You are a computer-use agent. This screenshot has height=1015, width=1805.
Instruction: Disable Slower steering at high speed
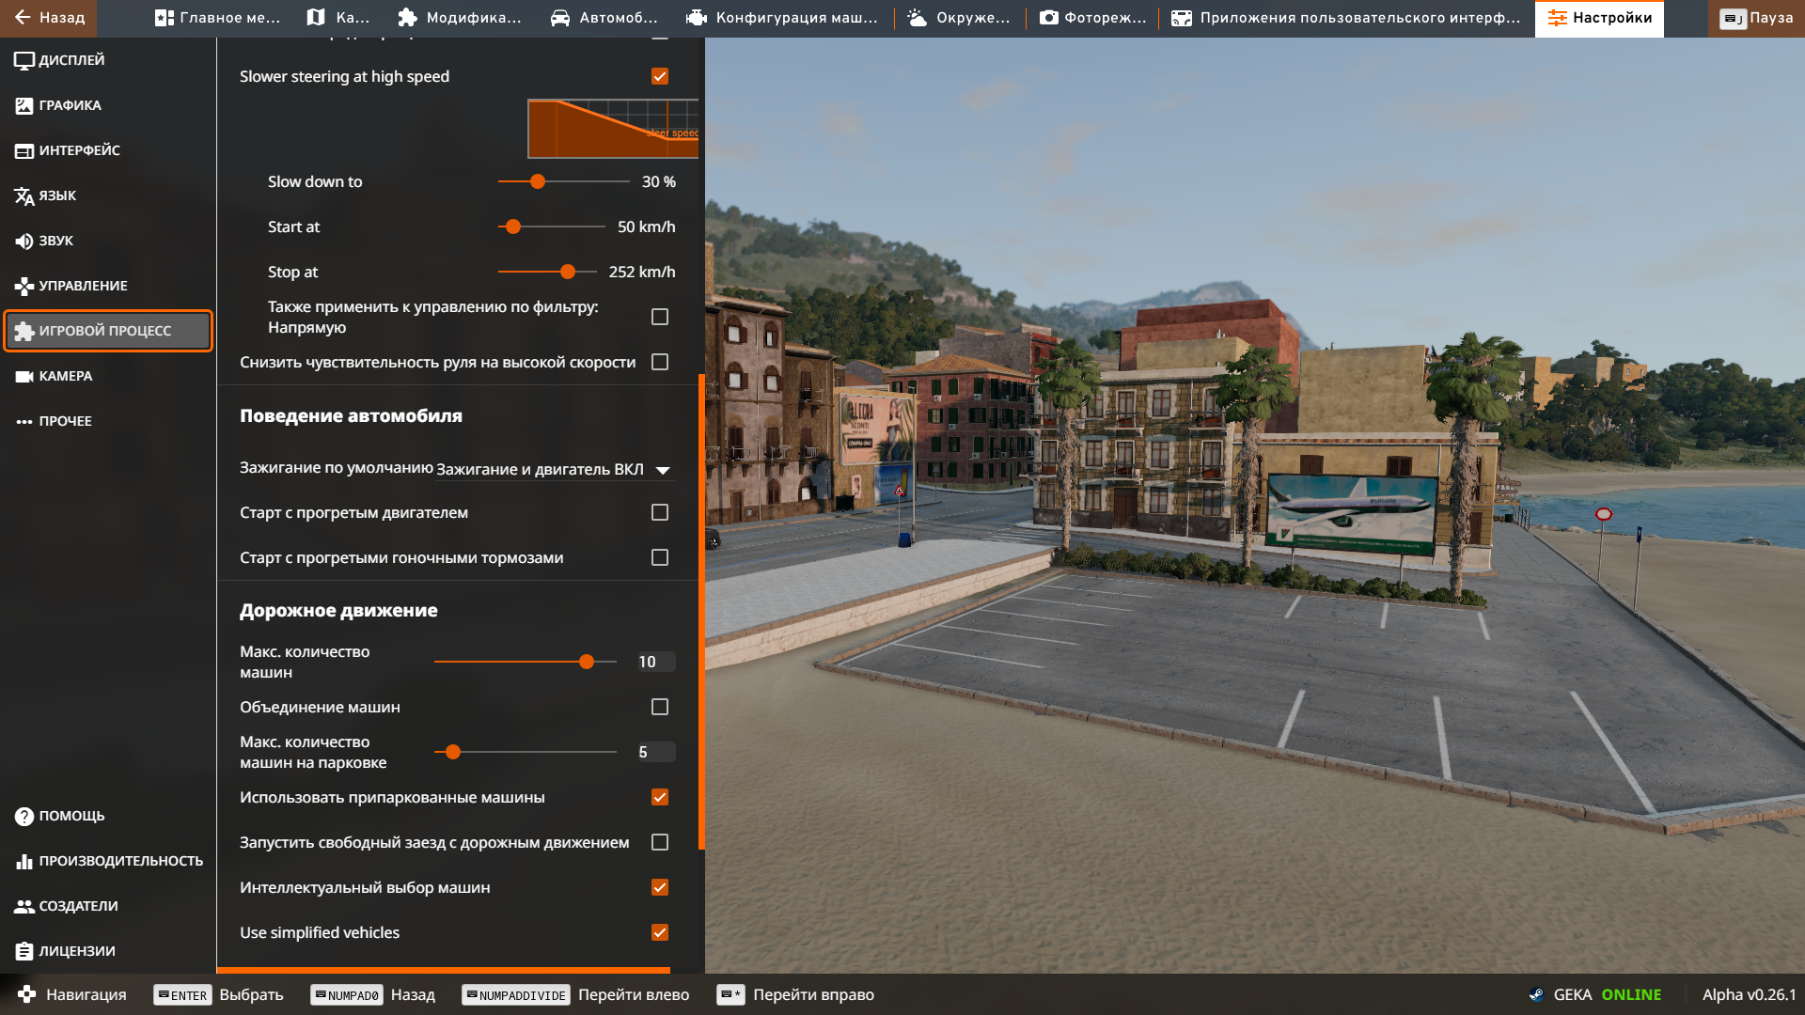(660, 76)
